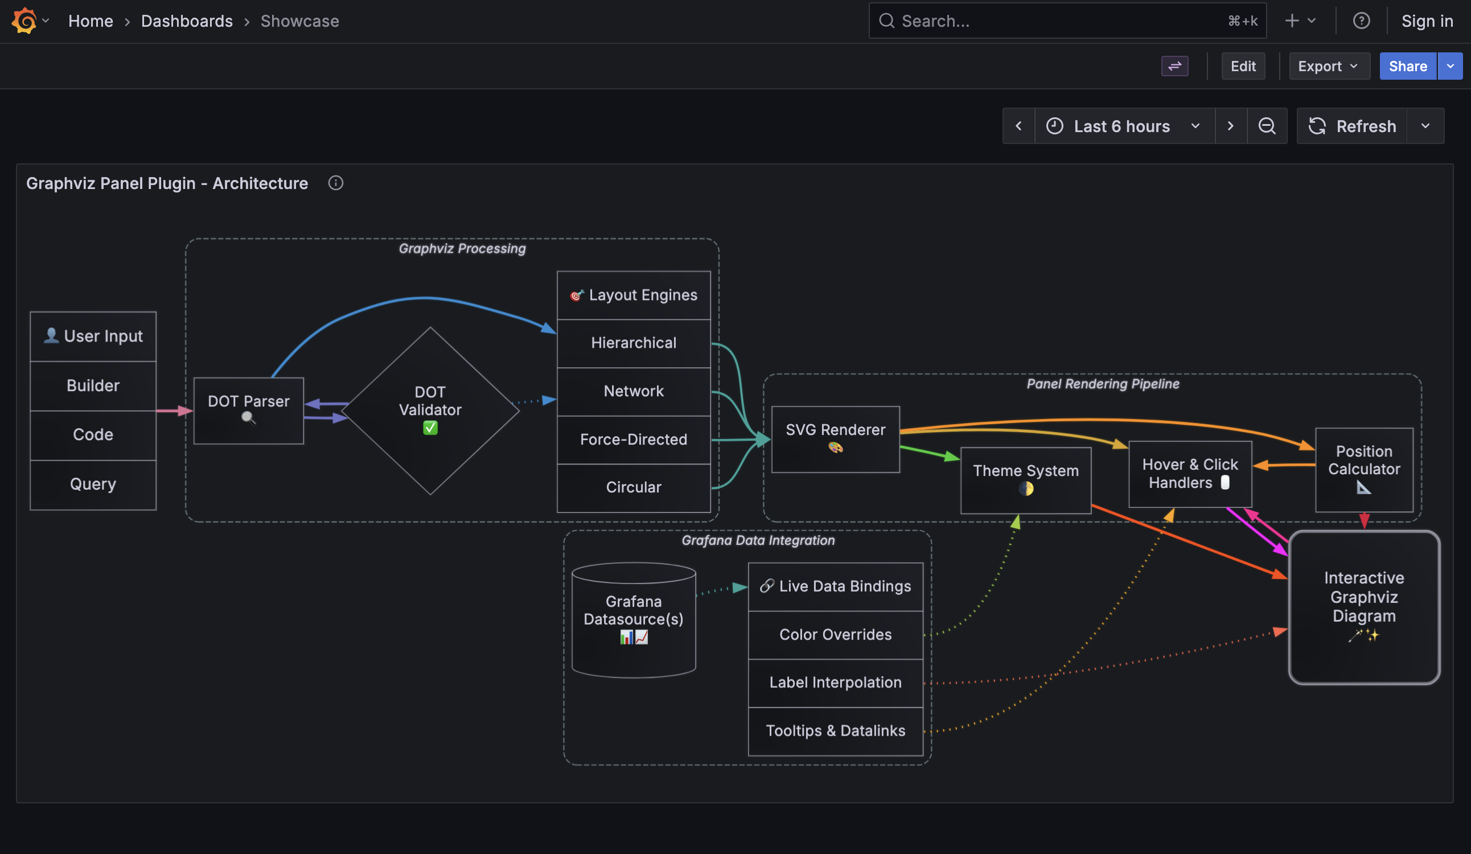Click the clock icon in the time picker
The image size is (1471, 854).
1054,125
